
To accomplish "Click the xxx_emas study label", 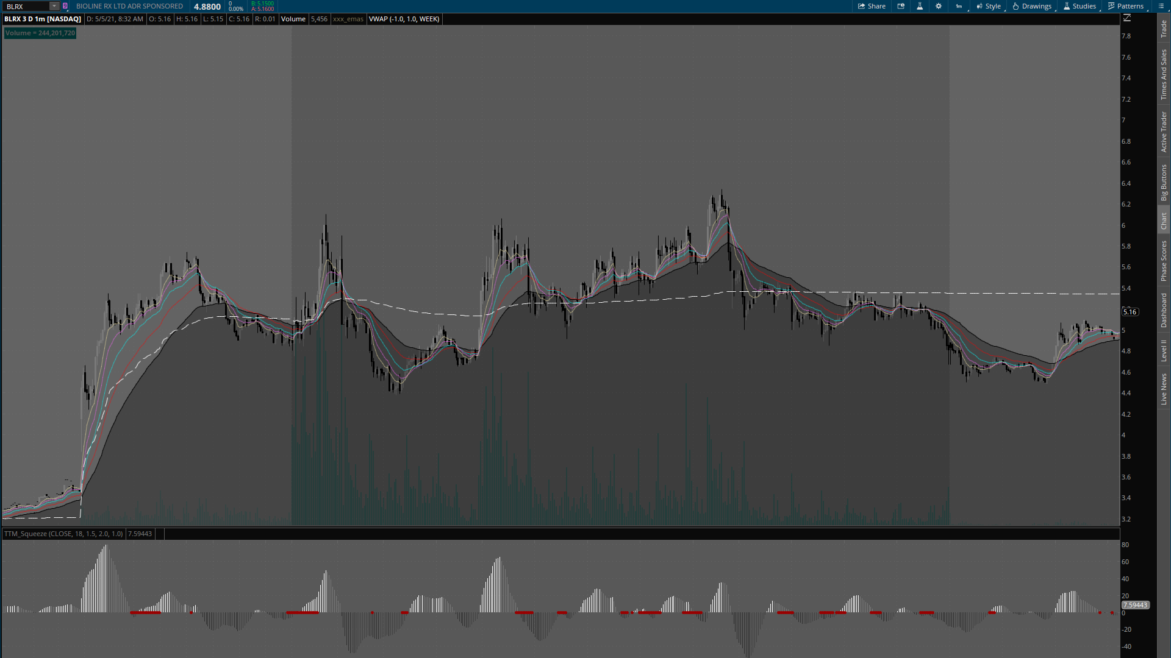I will (348, 19).
